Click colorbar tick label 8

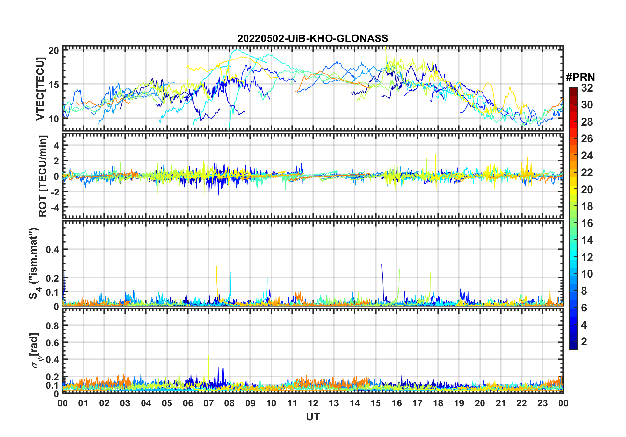(x=584, y=291)
